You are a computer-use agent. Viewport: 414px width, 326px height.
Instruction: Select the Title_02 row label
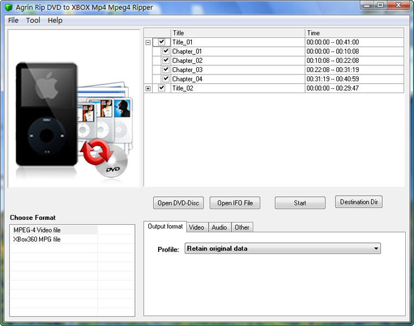182,88
